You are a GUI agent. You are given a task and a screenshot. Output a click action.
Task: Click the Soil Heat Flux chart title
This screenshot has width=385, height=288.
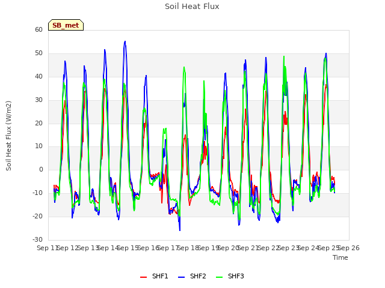coord(192,7)
